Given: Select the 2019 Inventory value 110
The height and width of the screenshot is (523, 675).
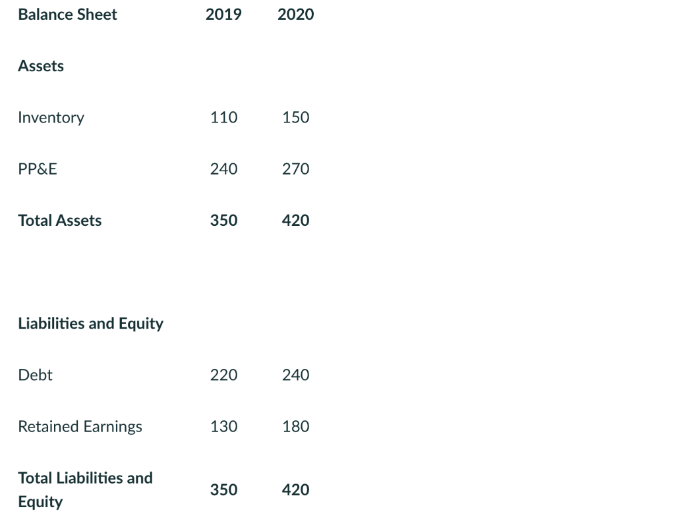Looking at the screenshot, I should [x=223, y=117].
